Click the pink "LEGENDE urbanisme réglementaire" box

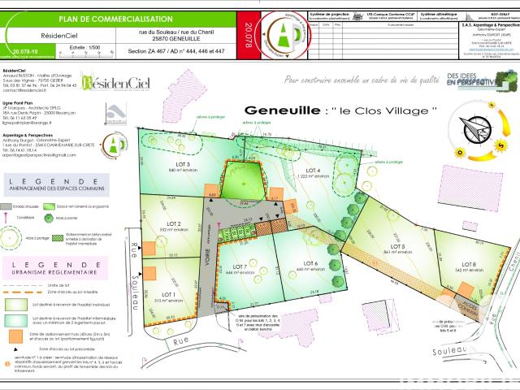(x=55, y=268)
